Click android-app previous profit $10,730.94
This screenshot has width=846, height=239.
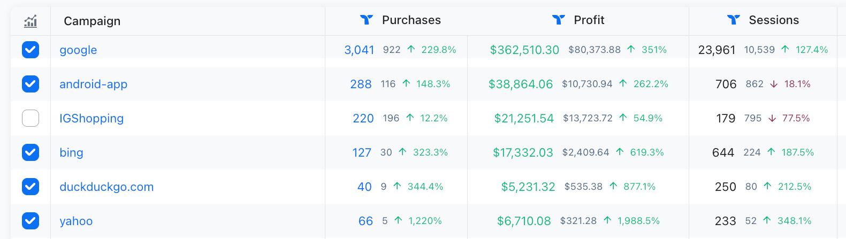pos(587,84)
